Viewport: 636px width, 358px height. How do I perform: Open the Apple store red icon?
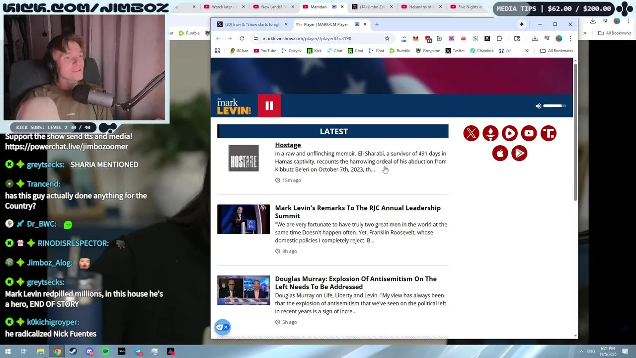(x=500, y=153)
